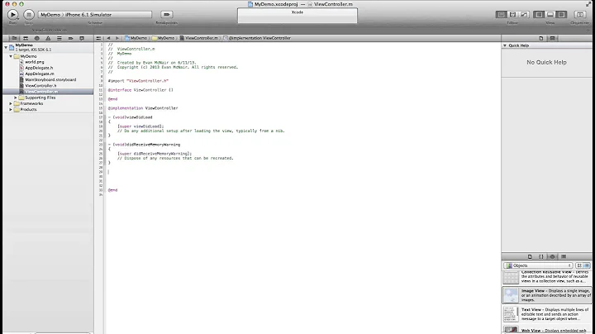Click the viewDidLoad method declaration
Viewport: 595px width, 334px height.
[x=131, y=117]
